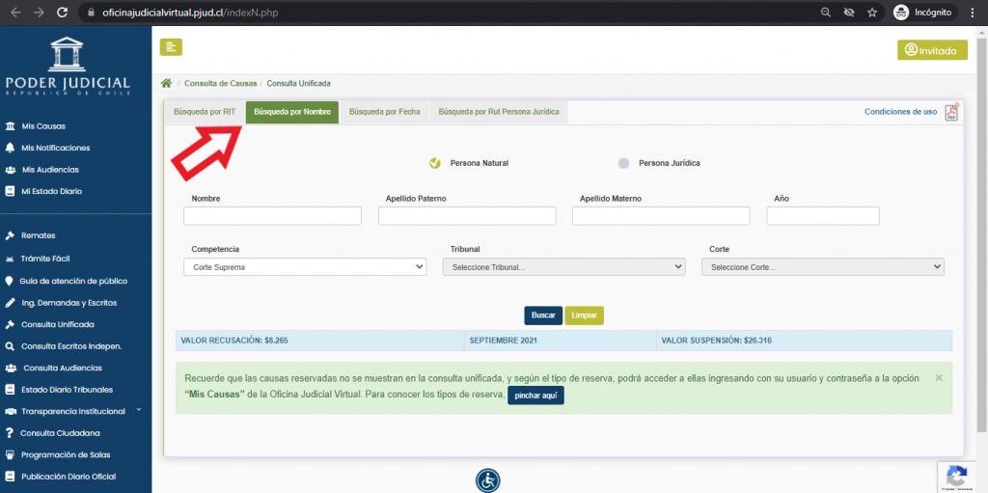Click the Invitado user button
988x493 pixels.
(932, 50)
